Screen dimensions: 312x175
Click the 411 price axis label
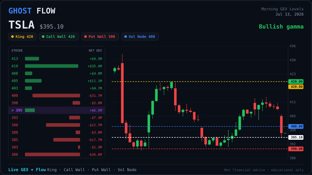click(293, 102)
